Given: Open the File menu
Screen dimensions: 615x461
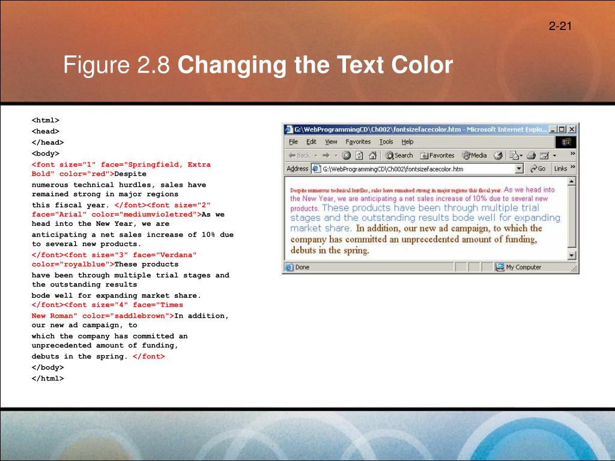Looking at the screenshot, I should pos(293,142).
